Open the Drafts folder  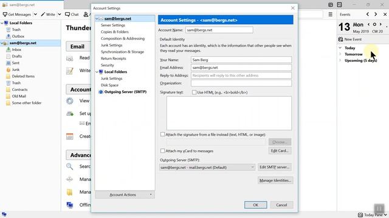16,56
